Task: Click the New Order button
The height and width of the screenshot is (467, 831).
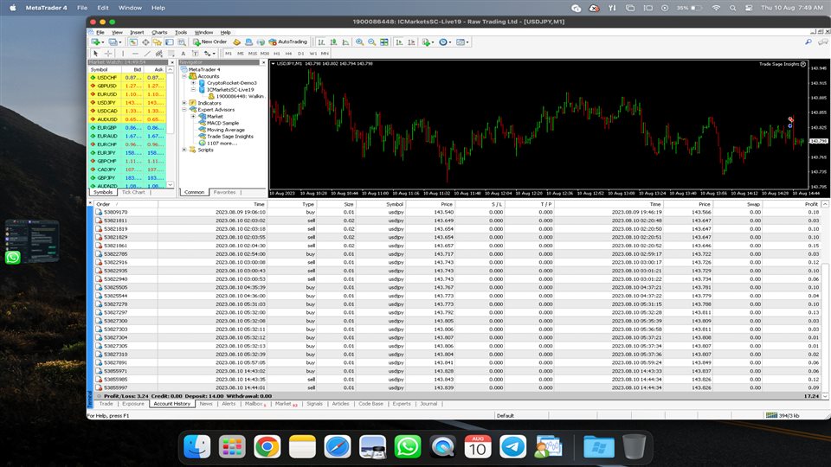Action: click(x=210, y=42)
